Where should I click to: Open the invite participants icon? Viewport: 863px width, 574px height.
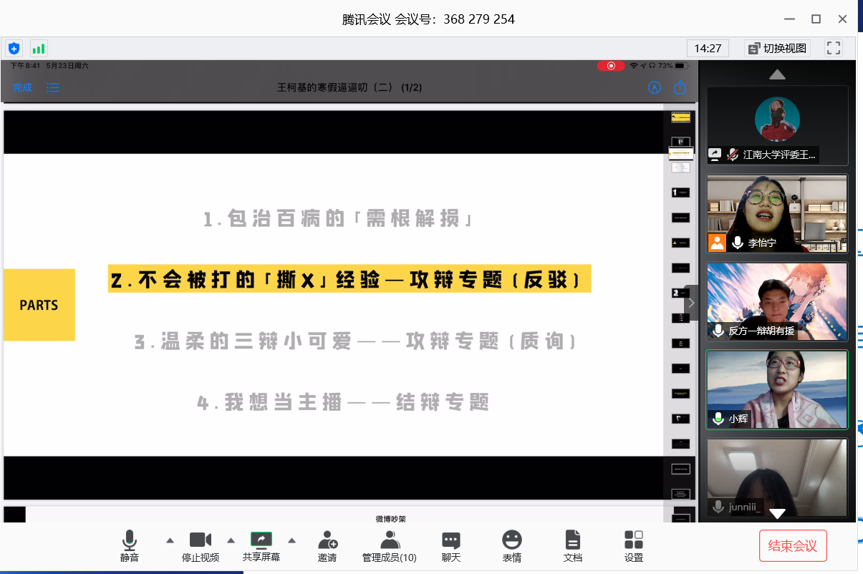click(327, 545)
